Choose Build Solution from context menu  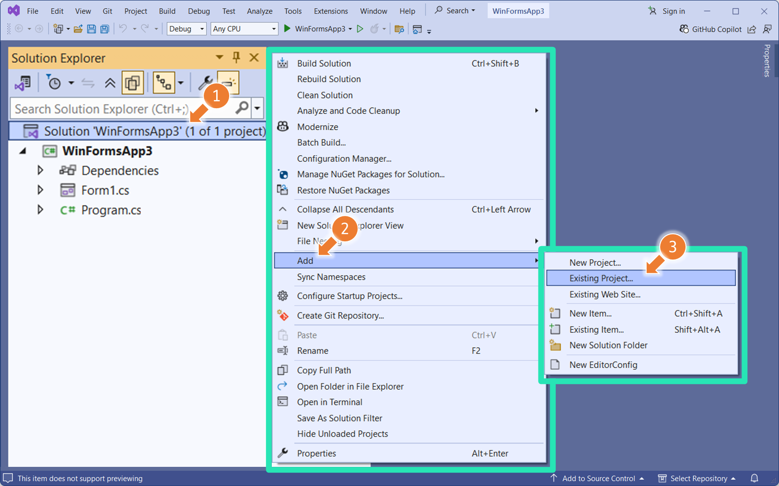pyautogui.click(x=409, y=63)
